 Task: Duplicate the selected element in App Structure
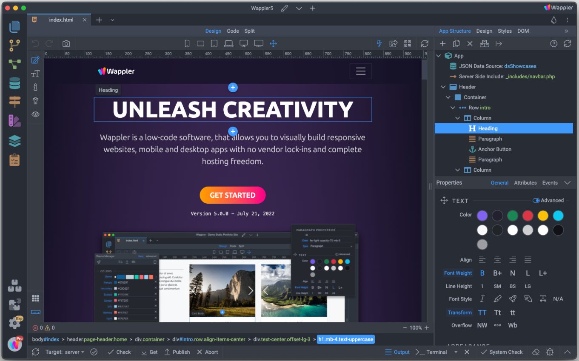coord(456,43)
